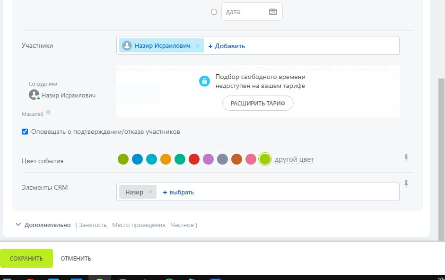
Task: Select the highlighted lime green color
Action: [x=265, y=159]
